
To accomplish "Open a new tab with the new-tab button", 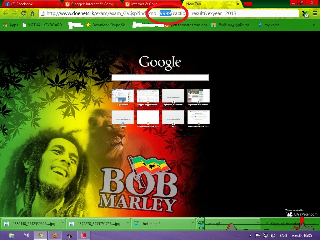I will point(248,4).
